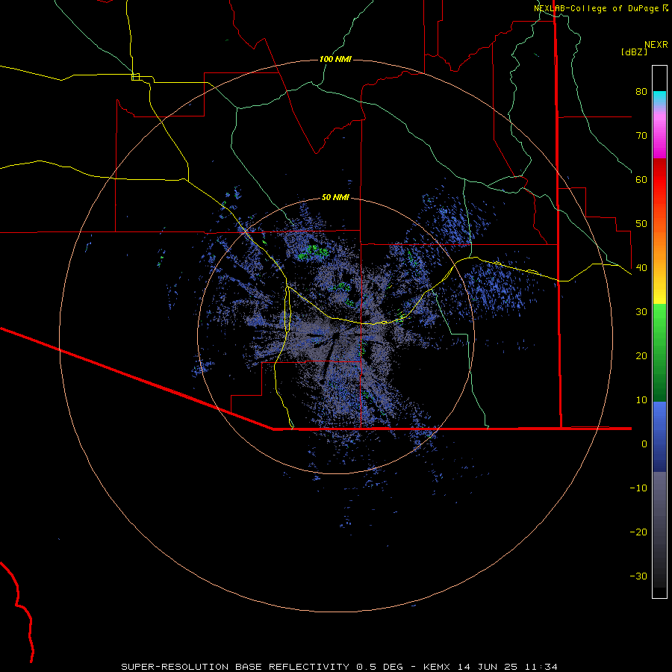Click the "[dBZ]" unit label

pos(634,52)
